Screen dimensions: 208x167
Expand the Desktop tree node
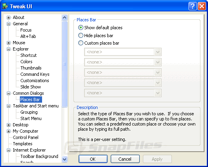tap(8, 125)
